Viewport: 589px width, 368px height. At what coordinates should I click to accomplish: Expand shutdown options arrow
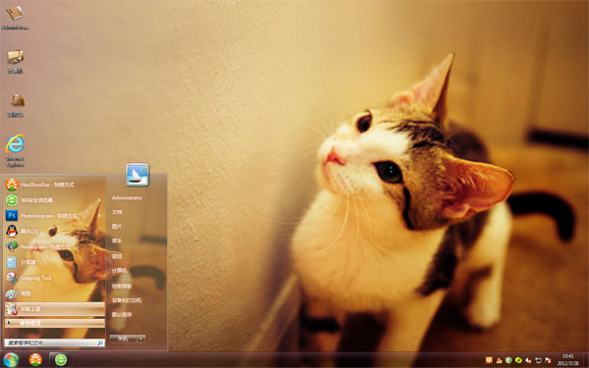point(140,339)
